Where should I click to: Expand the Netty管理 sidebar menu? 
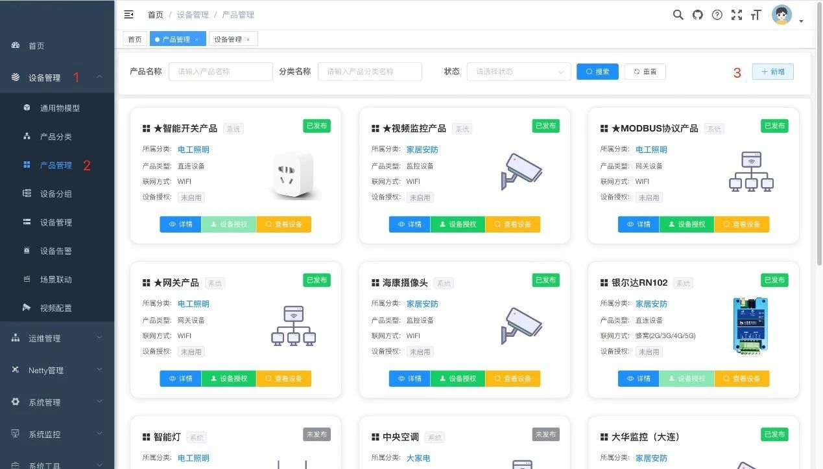click(x=57, y=371)
